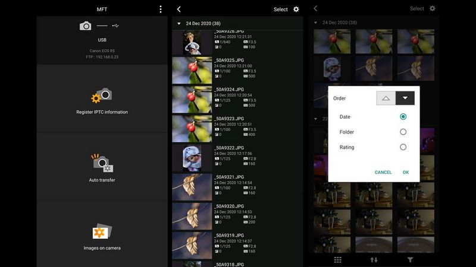Select file name _50A9323.JPG
Viewport: 476px width, 267px height.
point(229,119)
